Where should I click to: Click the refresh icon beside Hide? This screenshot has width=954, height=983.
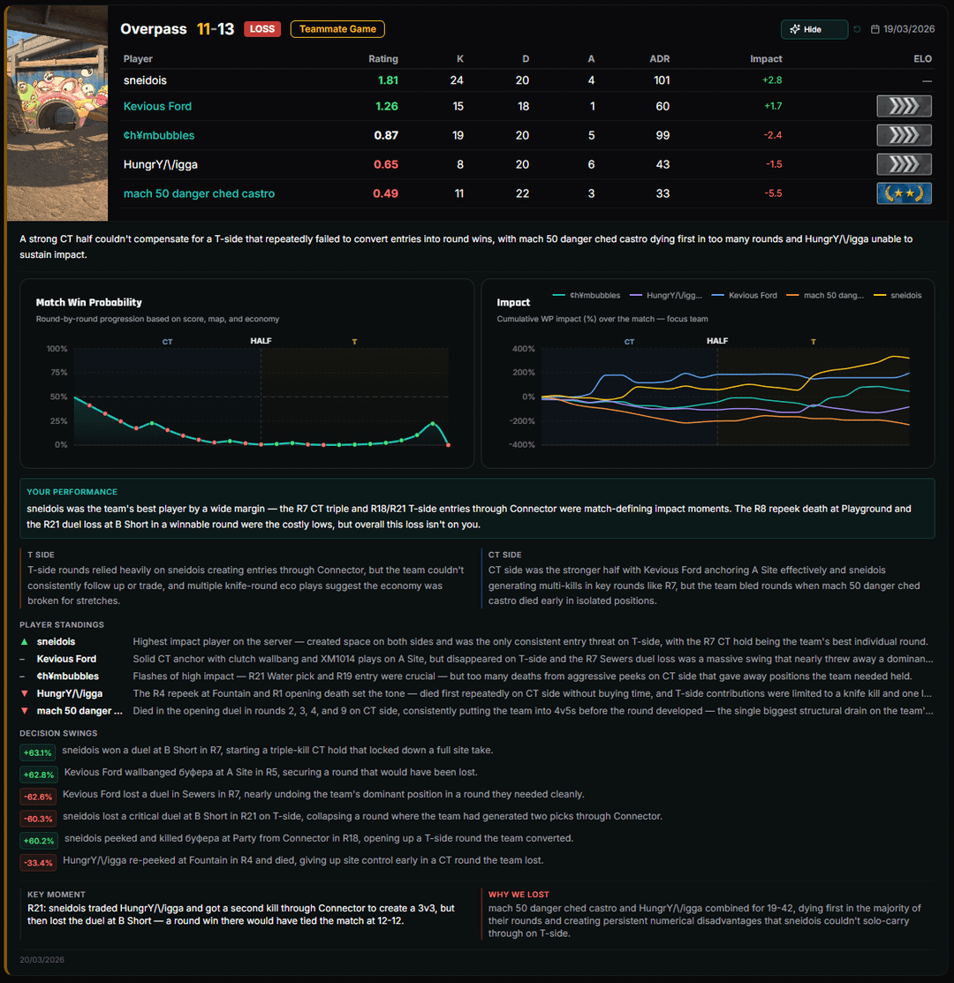(x=857, y=29)
